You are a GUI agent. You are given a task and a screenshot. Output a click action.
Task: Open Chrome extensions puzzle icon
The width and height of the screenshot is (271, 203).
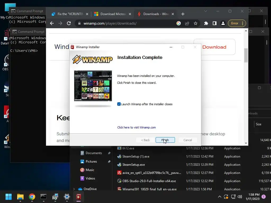coord(206,23)
